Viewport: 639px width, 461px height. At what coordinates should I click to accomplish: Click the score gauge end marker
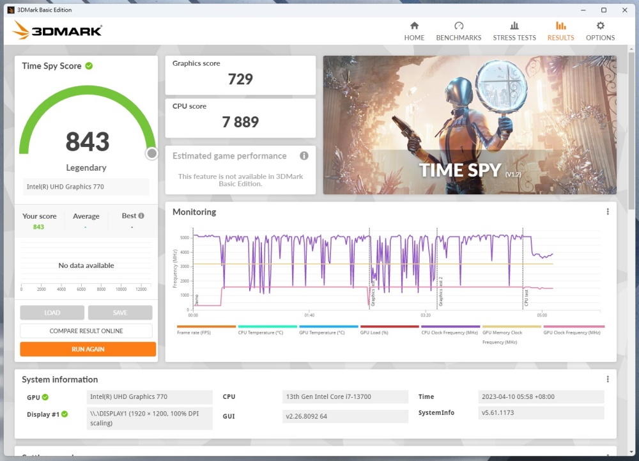coord(151,153)
